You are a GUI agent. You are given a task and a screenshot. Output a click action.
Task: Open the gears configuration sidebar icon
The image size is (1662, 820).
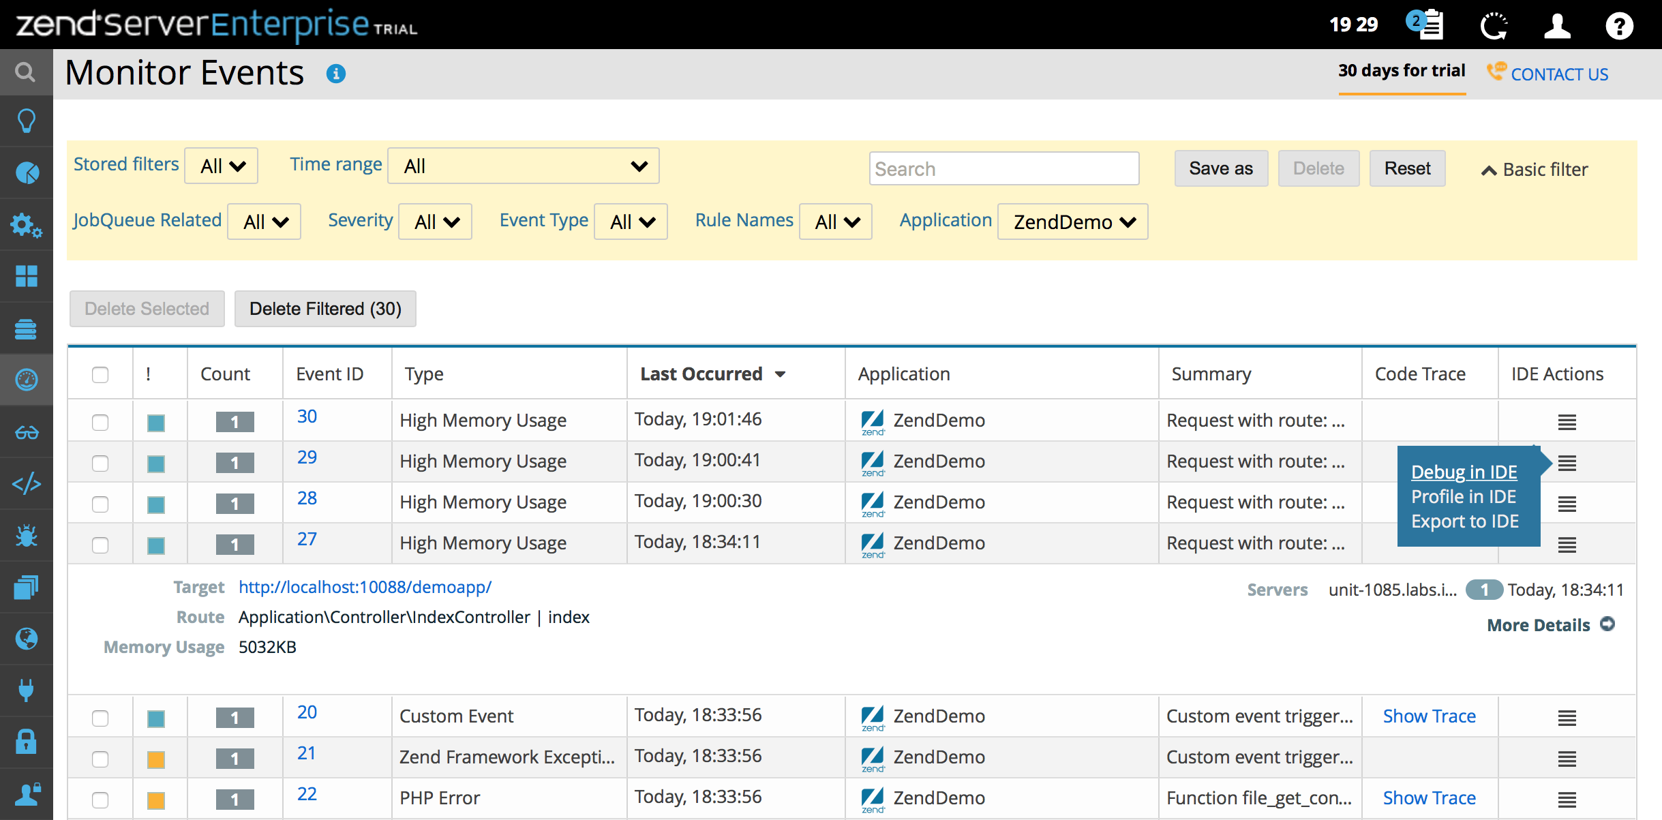coord(27,225)
